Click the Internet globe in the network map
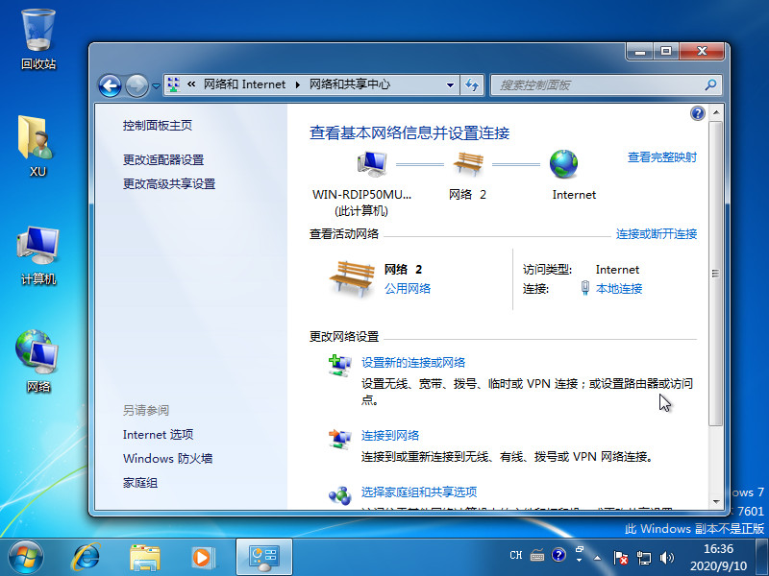 coord(563,165)
